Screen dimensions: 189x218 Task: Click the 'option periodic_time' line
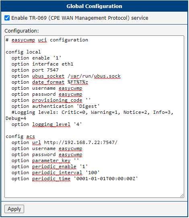[x=75, y=179]
